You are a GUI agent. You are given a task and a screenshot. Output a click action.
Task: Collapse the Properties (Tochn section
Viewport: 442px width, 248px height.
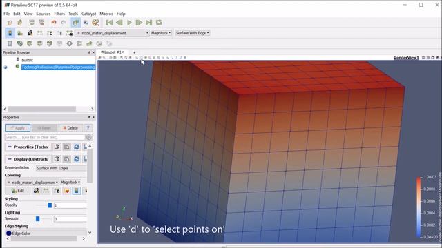[28, 147]
